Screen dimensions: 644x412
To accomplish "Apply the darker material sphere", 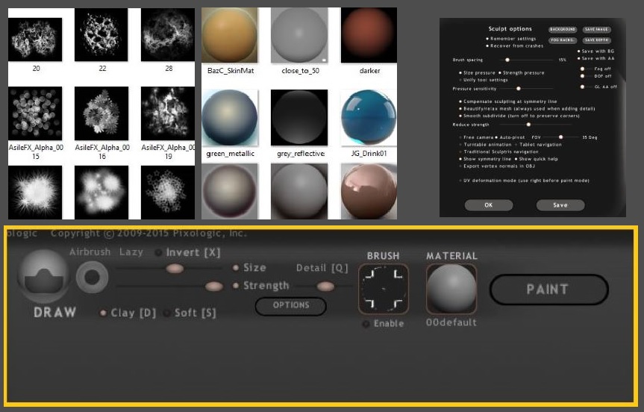I will (x=369, y=35).
